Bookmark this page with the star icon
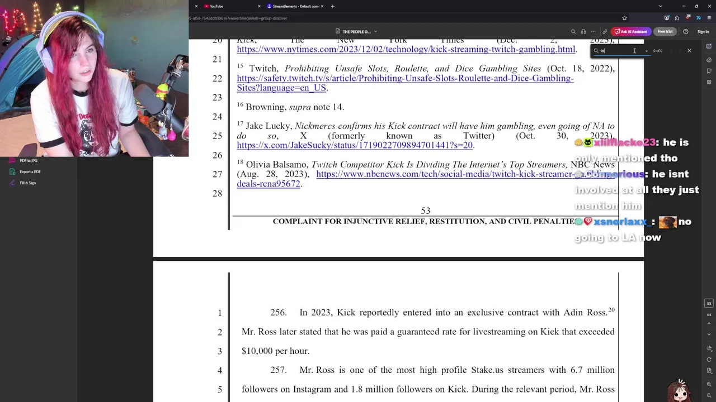This screenshot has height=402, width=716. pyautogui.click(x=624, y=18)
